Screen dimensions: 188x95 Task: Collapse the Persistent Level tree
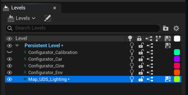[x=17, y=46]
